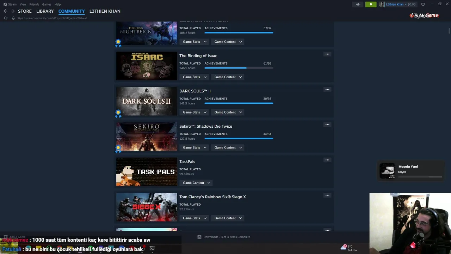Open the three-dot menu for Rainbow Six Siege X
Image resolution: width=451 pixels, height=254 pixels.
pyautogui.click(x=327, y=195)
